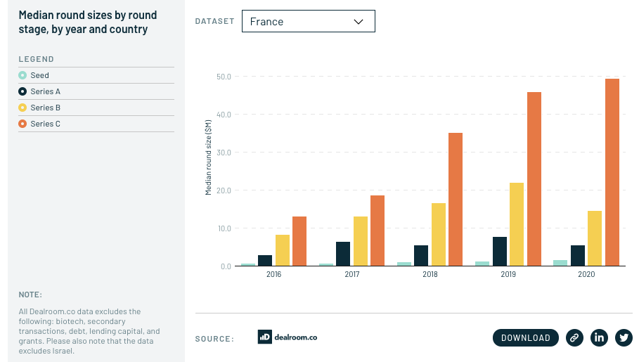
Task: Click the copy link icon
Action: click(574, 338)
